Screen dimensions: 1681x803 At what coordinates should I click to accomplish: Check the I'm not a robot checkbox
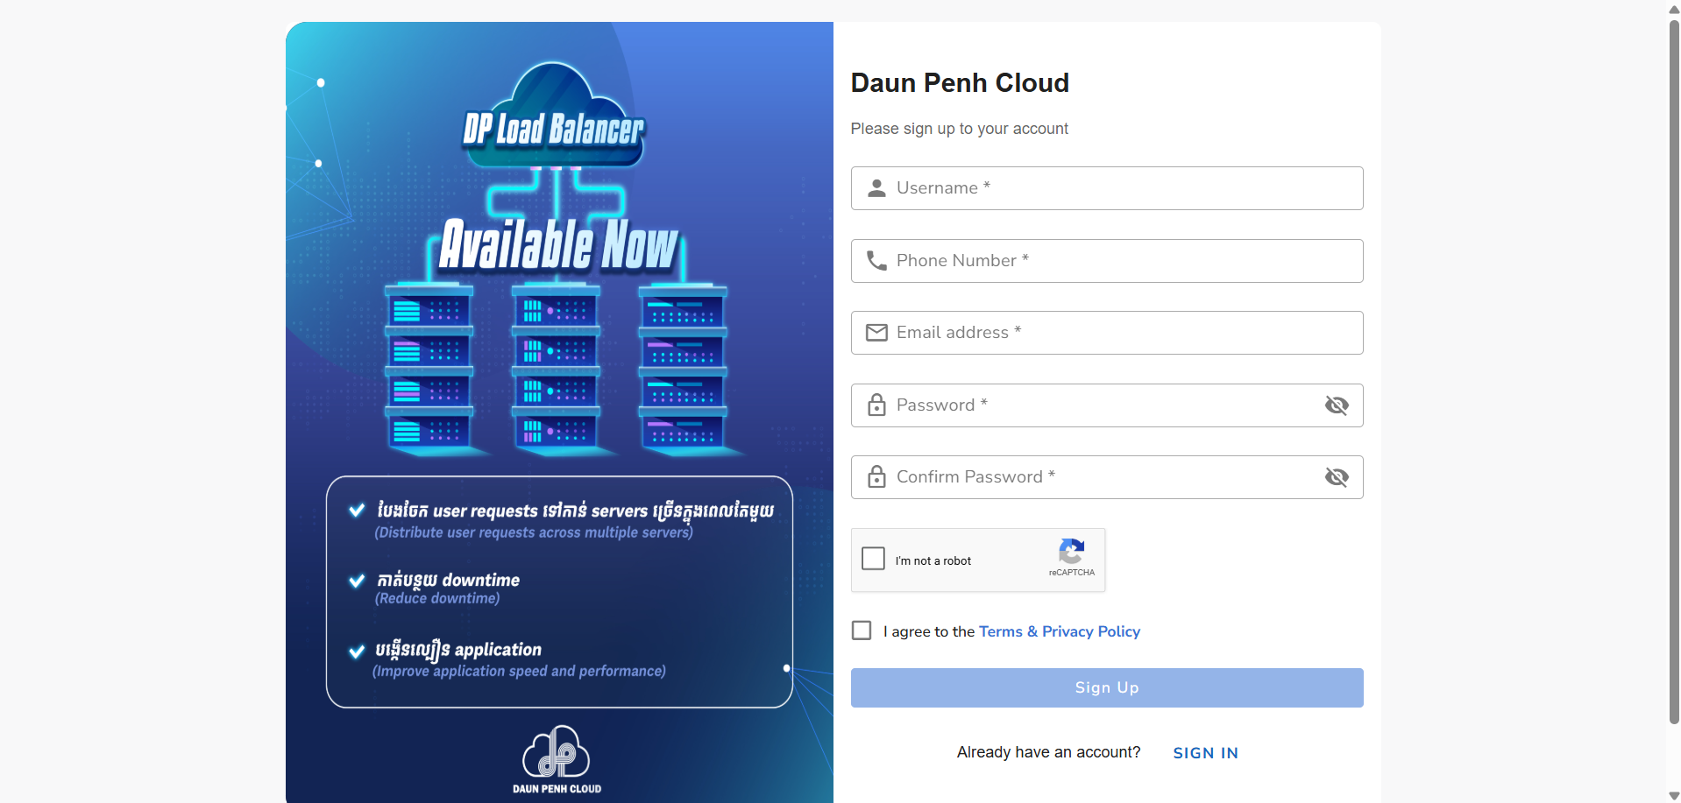pos(874,559)
